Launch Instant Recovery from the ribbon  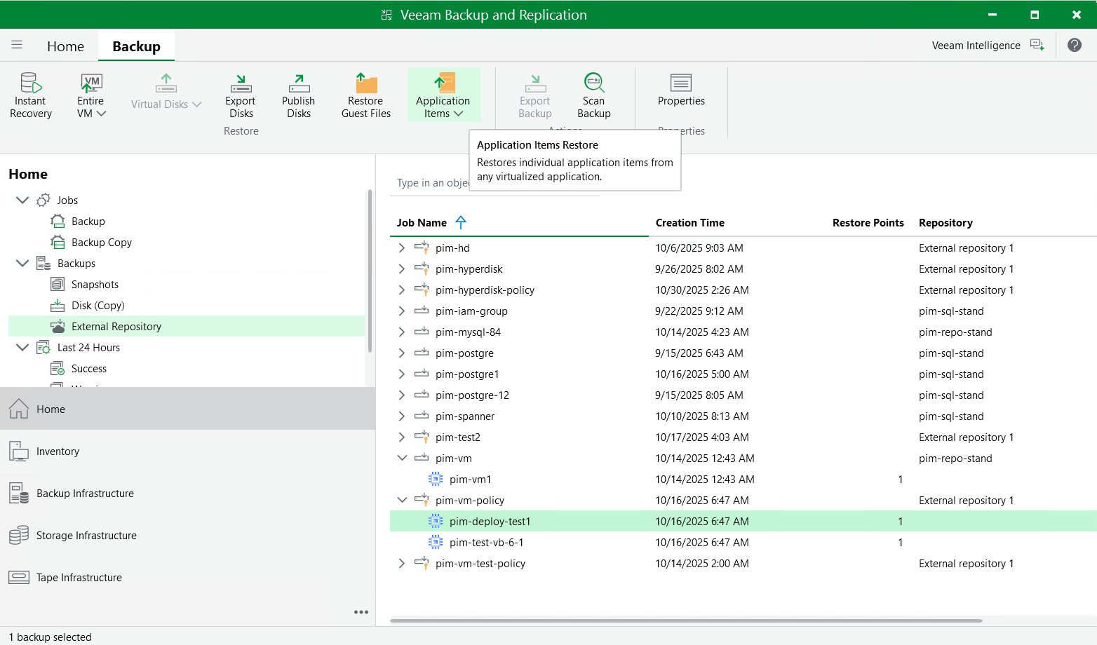31,95
